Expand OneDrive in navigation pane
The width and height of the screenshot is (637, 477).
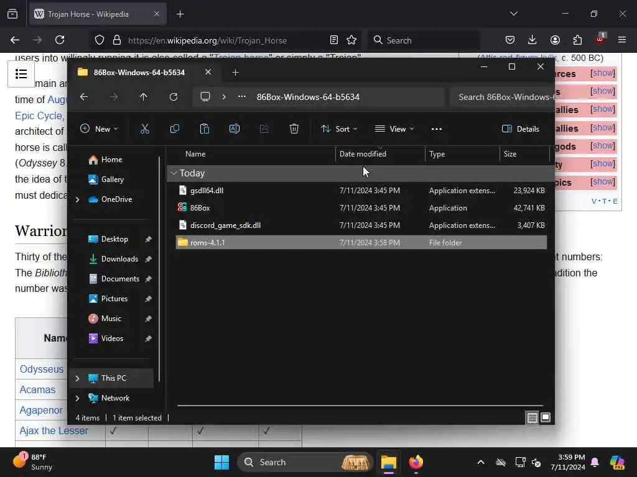pos(77,199)
